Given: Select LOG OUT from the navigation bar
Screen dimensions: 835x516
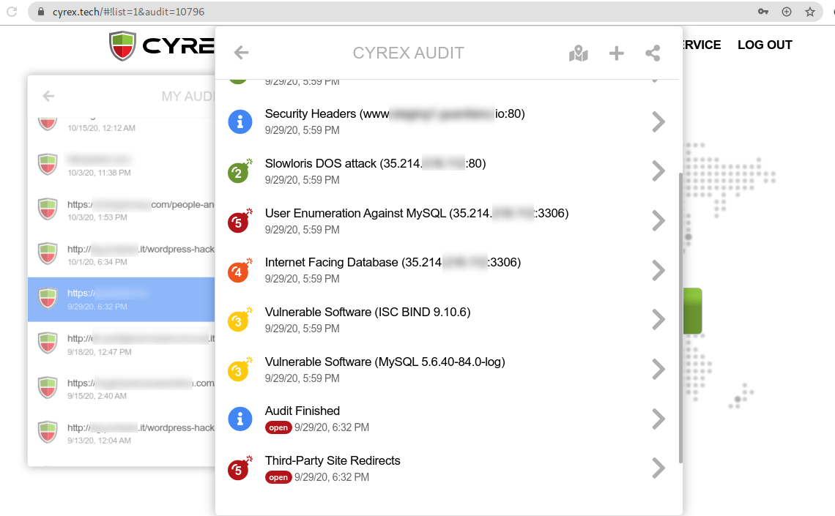Looking at the screenshot, I should 765,45.
